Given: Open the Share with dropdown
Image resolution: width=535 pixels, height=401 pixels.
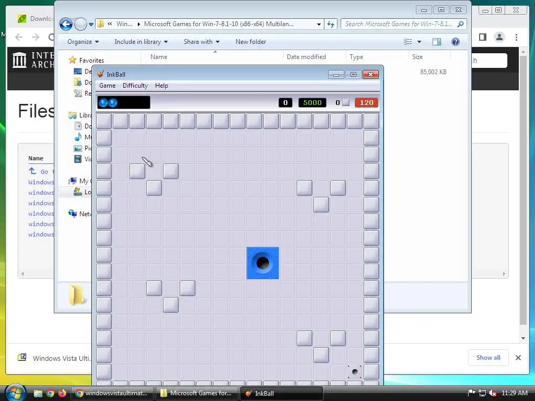Looking at the screenshot, I should tap(201, 42).
